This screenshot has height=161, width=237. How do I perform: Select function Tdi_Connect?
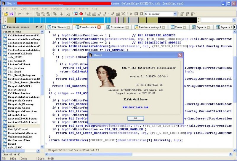pyautogui.click(x=17, y=61)
